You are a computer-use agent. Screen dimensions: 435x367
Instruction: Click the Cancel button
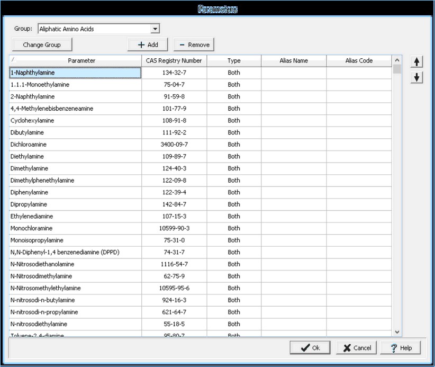357,348
